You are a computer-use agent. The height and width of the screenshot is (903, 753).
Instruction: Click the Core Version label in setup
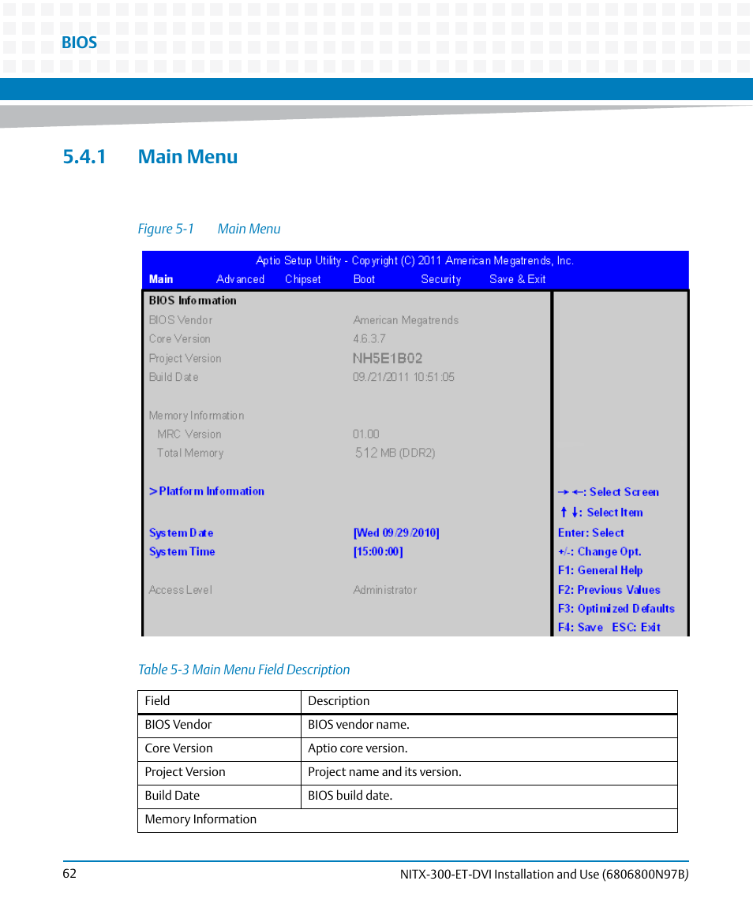[179, 339]
